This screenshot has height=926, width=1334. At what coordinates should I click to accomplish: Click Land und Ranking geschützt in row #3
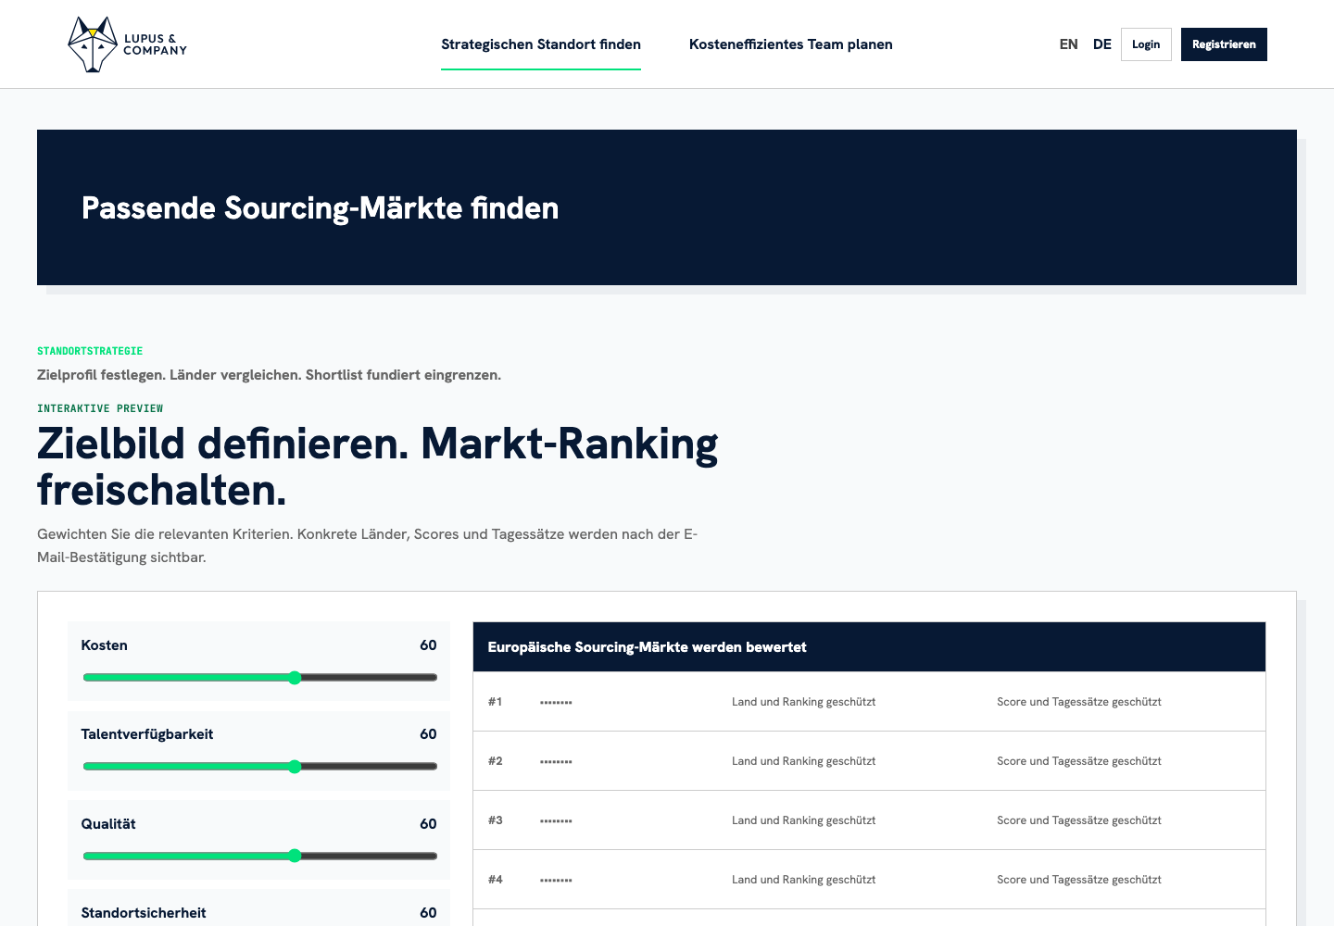804,820
